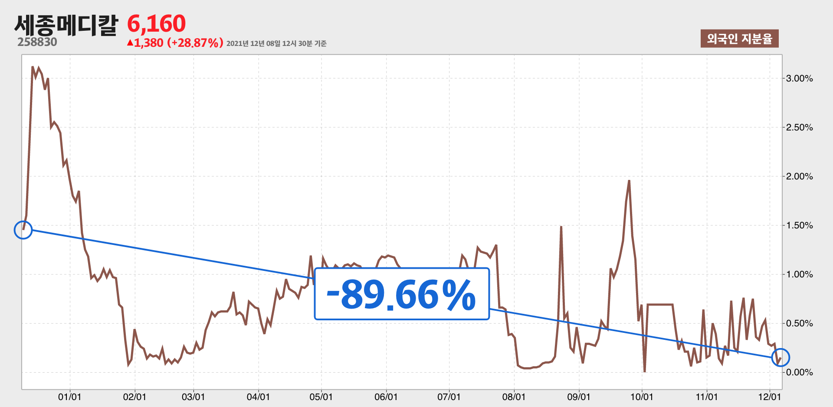
Task: Click the 09/01 x-axis date label
Action: click(x=579, y=397)
